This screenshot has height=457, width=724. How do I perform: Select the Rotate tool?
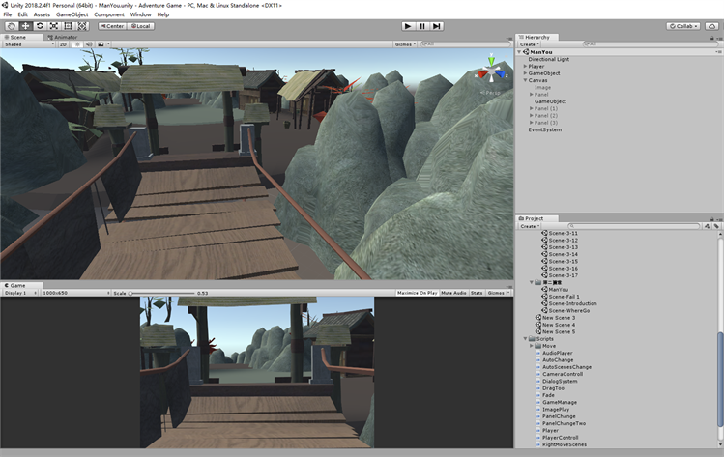pos(40,26)
